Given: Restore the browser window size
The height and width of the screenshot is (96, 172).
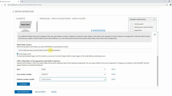Looking at the screenshot, I should (169, 1).
